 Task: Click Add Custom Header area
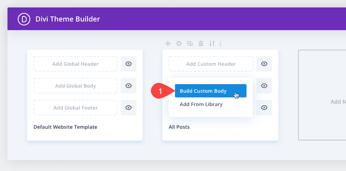(x=211, y=64)
